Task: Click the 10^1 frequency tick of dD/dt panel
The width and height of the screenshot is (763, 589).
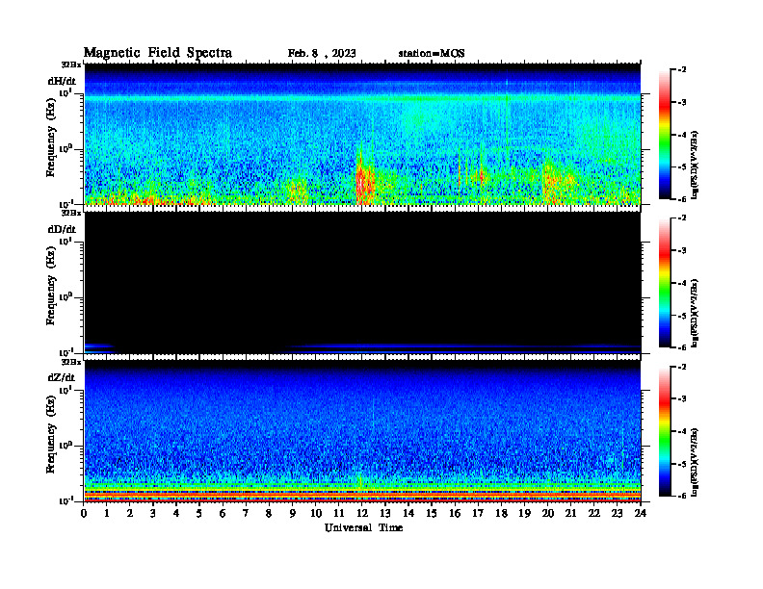Action: [66, 241]
